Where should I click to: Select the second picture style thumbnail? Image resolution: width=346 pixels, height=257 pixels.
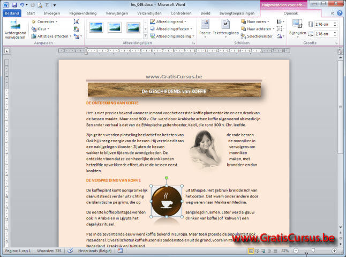[115, 28]
